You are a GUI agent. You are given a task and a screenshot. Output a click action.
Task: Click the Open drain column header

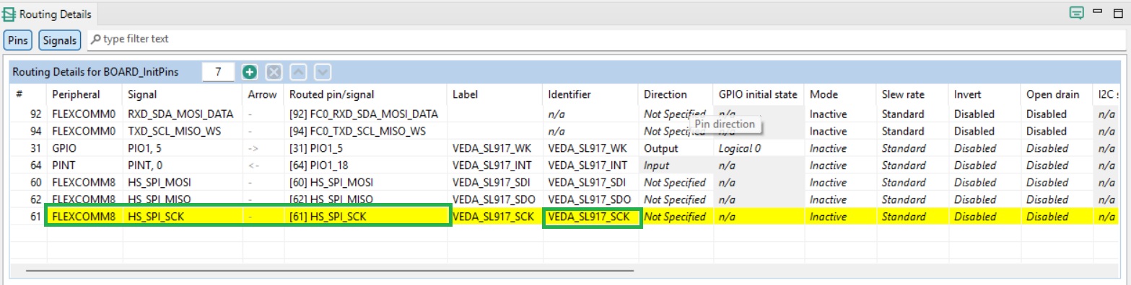pos(1057,94)
